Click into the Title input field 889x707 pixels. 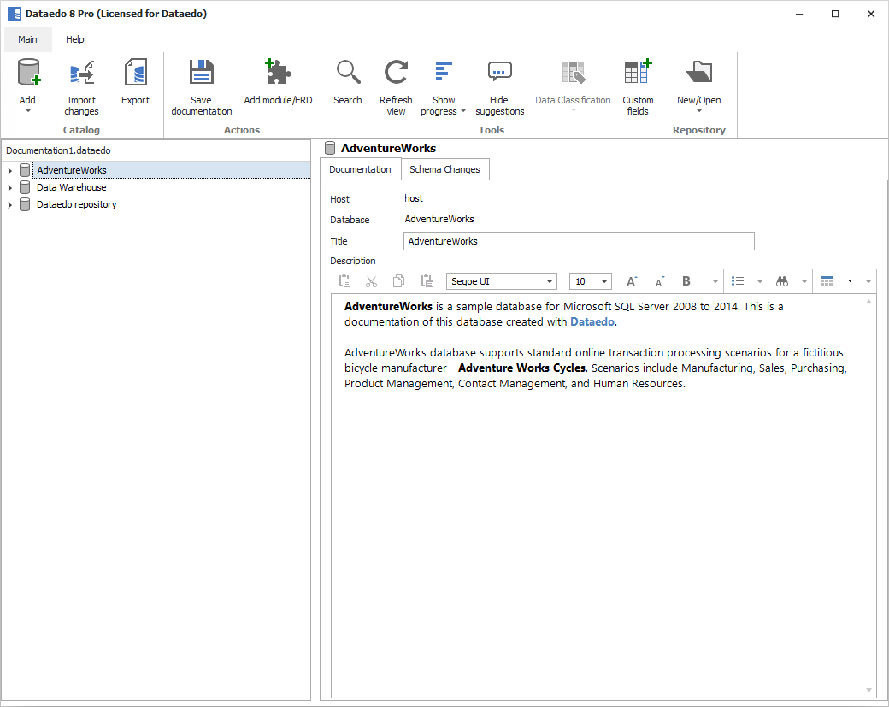(579, 241)
